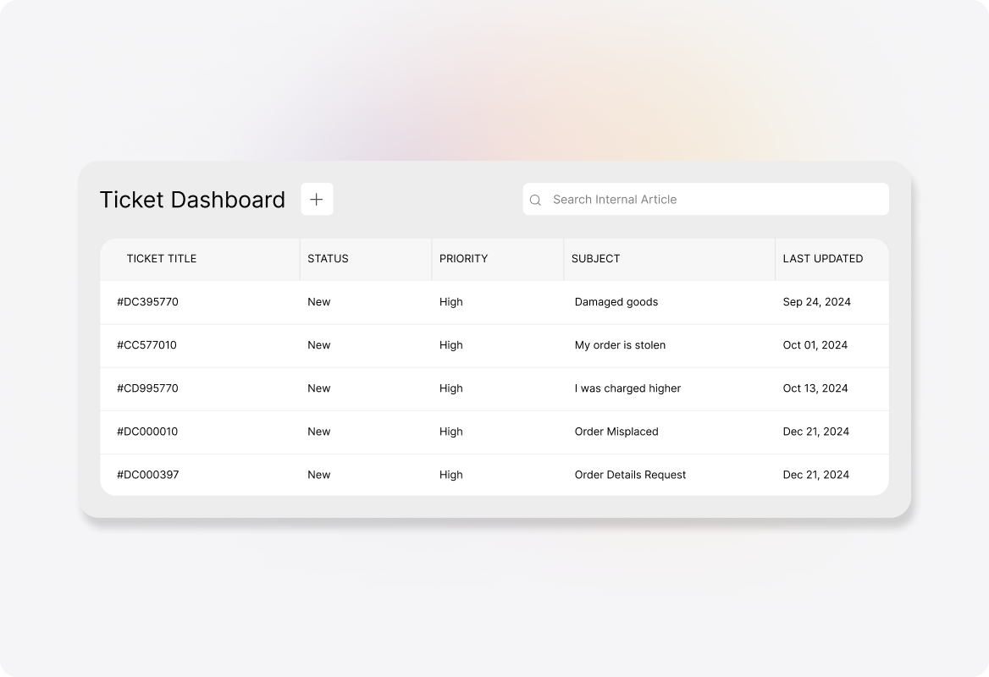Screen dimensions: 989x677
Task: Select the My order is stolen subject
Action: tap(620, 345)
